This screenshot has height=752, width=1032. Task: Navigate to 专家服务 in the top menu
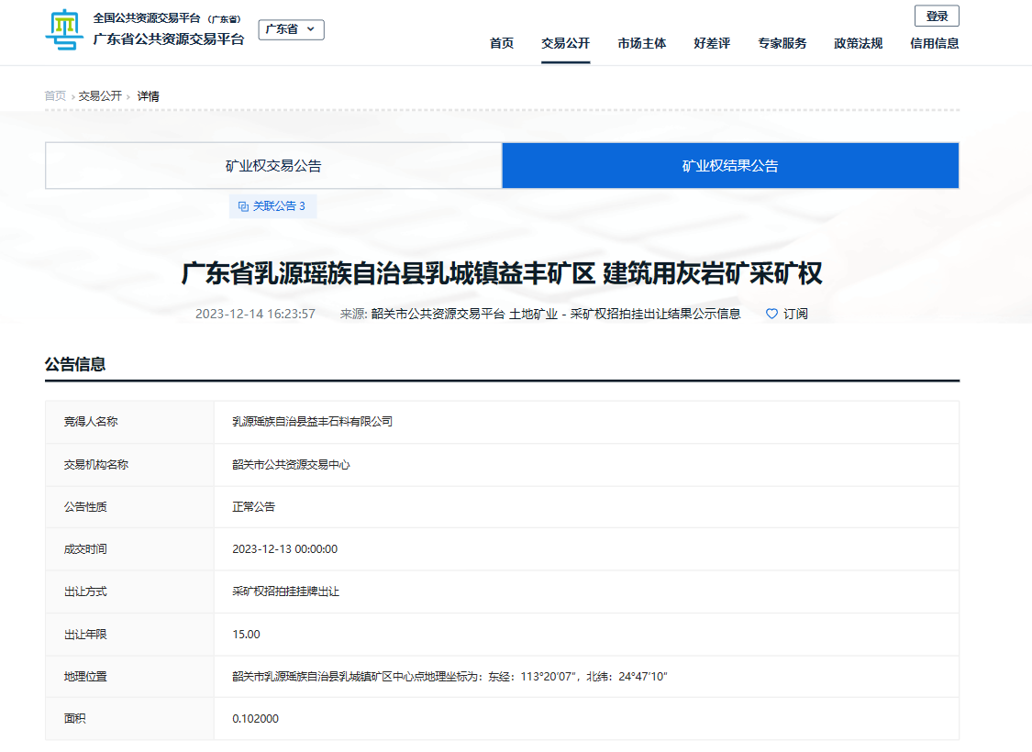(782, 43)
